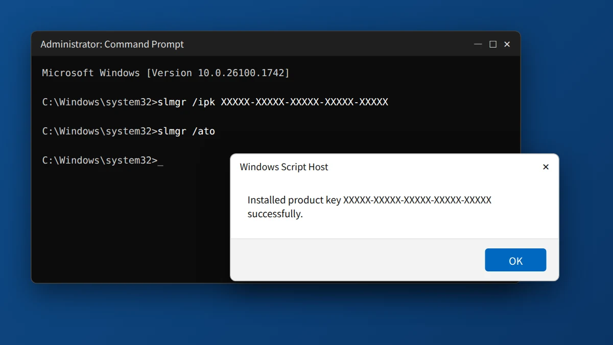This screenshot has width=613, height=345.
Task: Close the Administrator Command Prompt window
Action: 507,44
